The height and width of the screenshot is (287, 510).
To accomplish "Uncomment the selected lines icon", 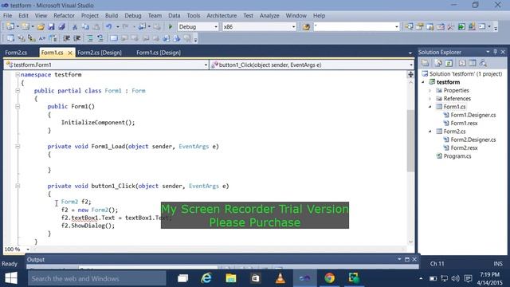I will (x=100, y=38).
